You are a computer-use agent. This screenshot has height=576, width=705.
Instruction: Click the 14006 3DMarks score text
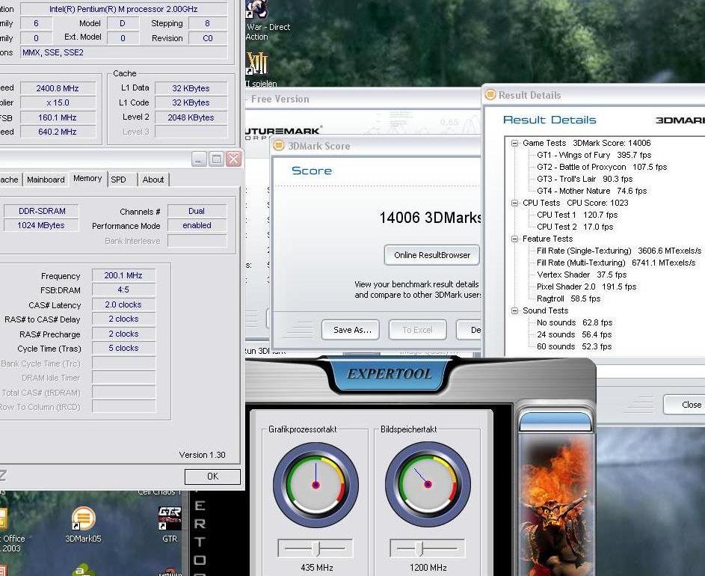pos(431,218)
